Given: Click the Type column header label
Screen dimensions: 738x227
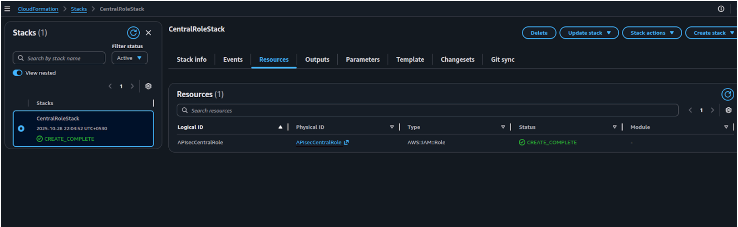Looking at the screenshot, I should [x=414, y=127].
